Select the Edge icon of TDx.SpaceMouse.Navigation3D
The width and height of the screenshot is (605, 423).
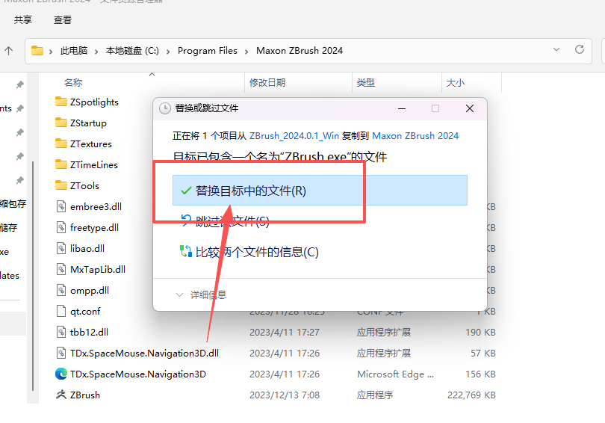pyautogui.click(x=61, y=374)
